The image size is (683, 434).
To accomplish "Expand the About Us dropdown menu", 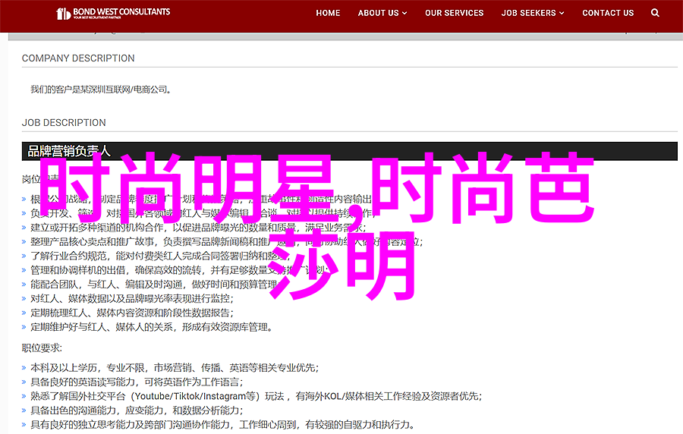I will pos(382,13).
